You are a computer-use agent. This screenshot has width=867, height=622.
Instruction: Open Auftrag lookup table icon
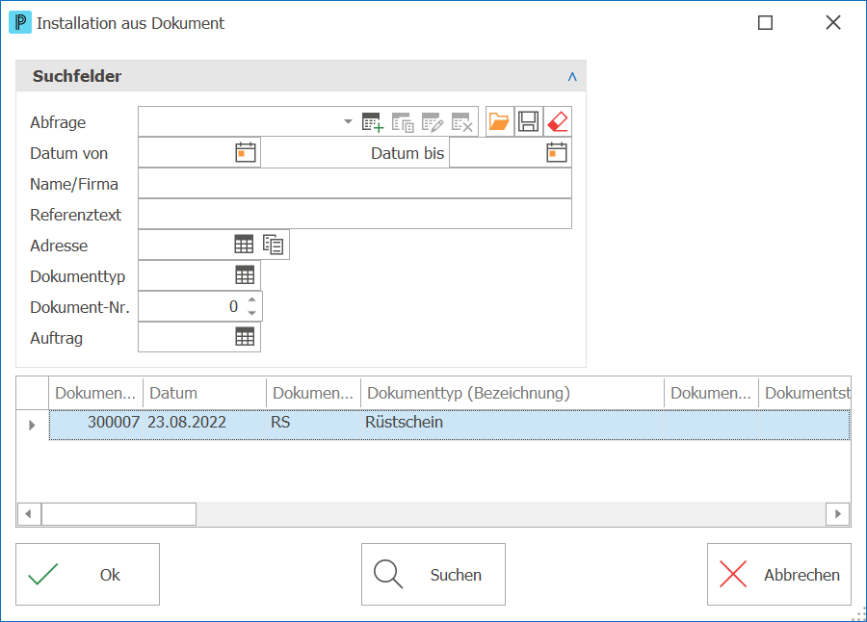[x=245, y=337]
